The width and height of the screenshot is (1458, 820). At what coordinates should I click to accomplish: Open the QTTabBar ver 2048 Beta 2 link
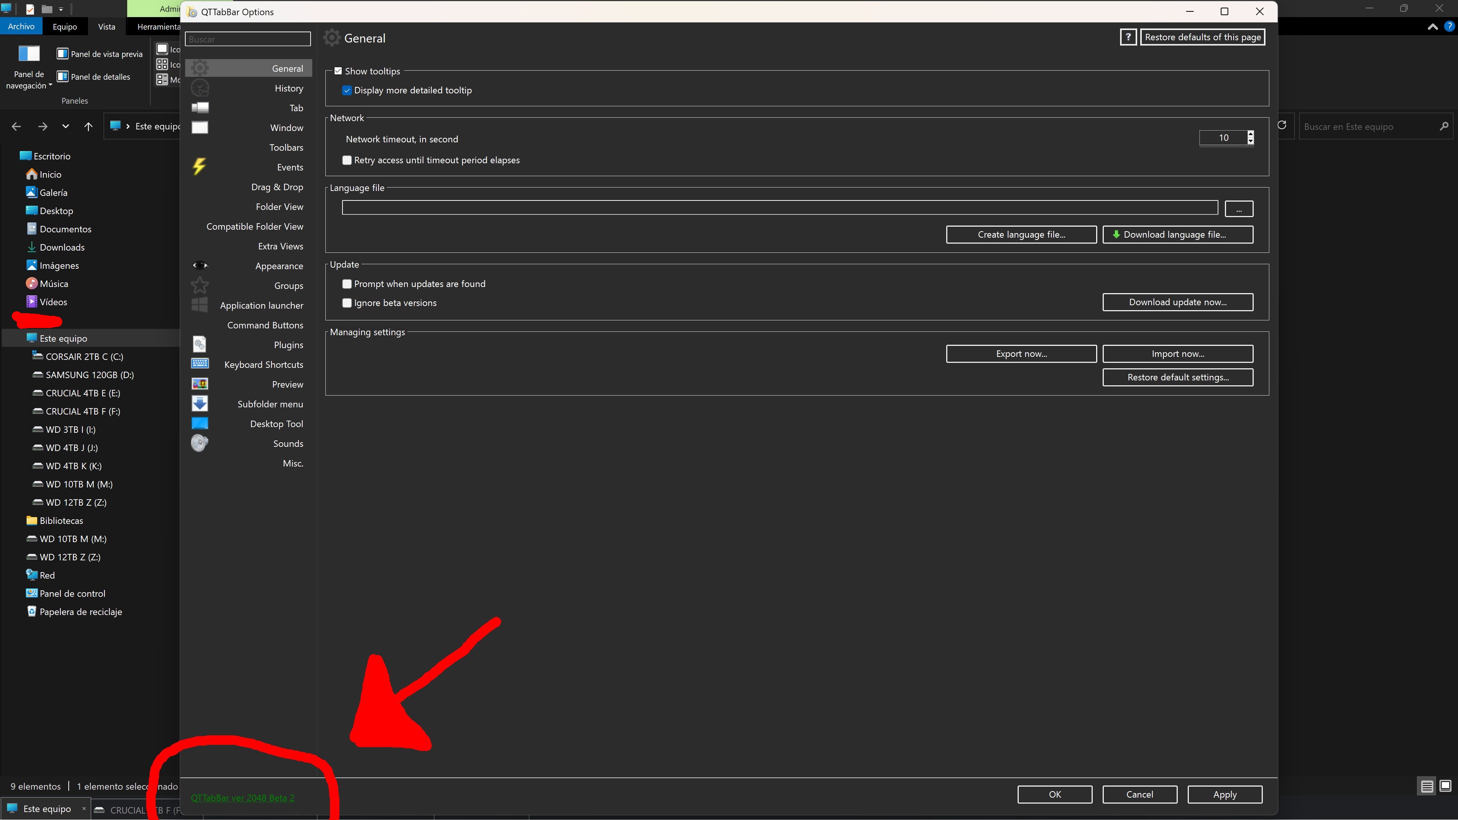point(242,798)
